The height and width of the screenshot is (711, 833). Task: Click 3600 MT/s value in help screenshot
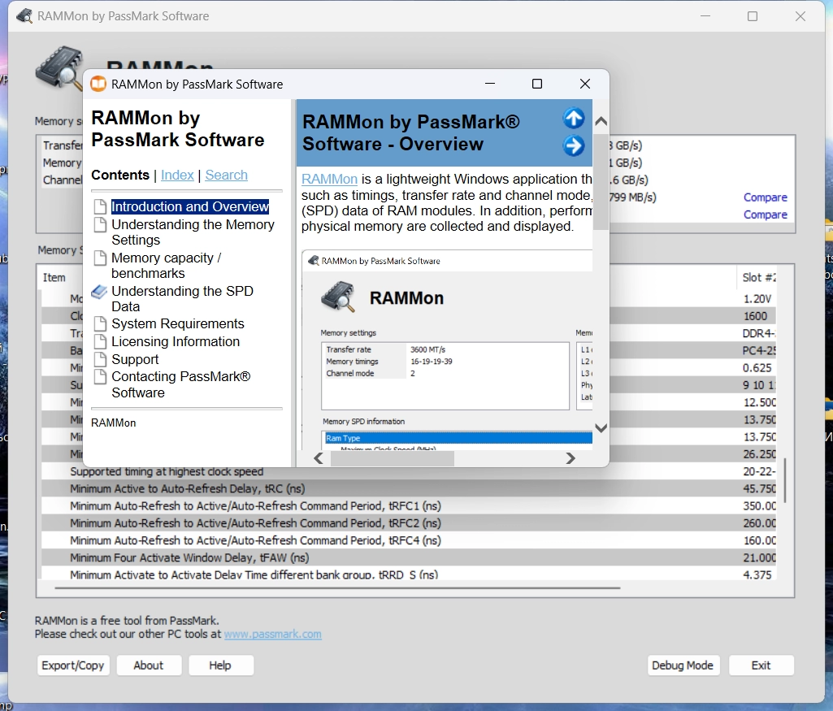click(x=427, y=349)
